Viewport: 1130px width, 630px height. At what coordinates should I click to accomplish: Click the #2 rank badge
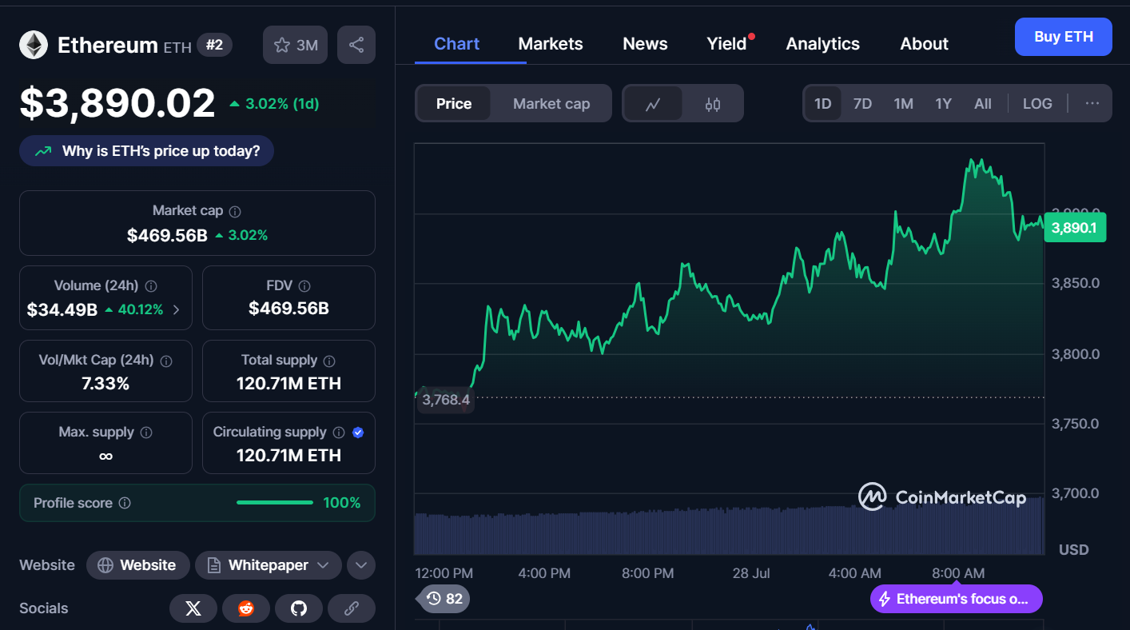pos(214,45)
